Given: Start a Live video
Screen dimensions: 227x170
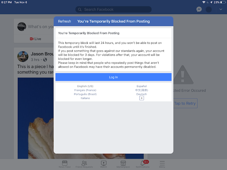Looking at the screenshot, I should pos(35,39).
